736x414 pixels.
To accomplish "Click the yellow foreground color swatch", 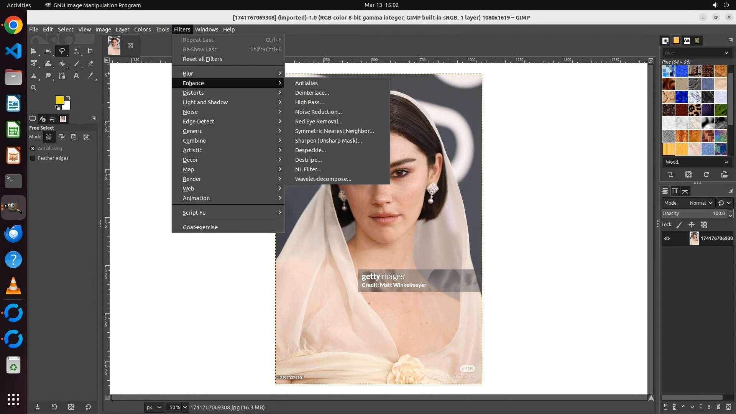I will coord(59,100).
